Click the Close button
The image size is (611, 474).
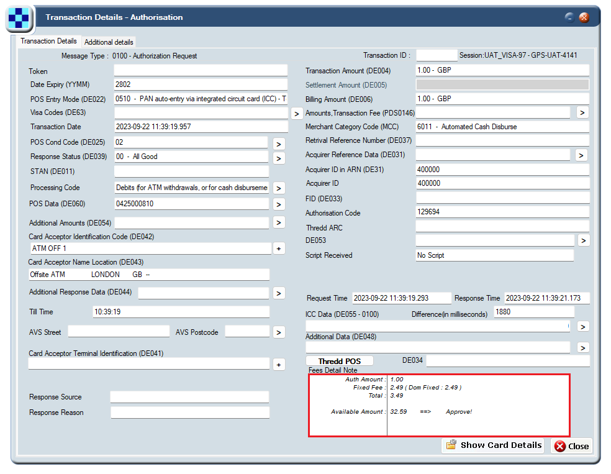click(x=571, y=446)
